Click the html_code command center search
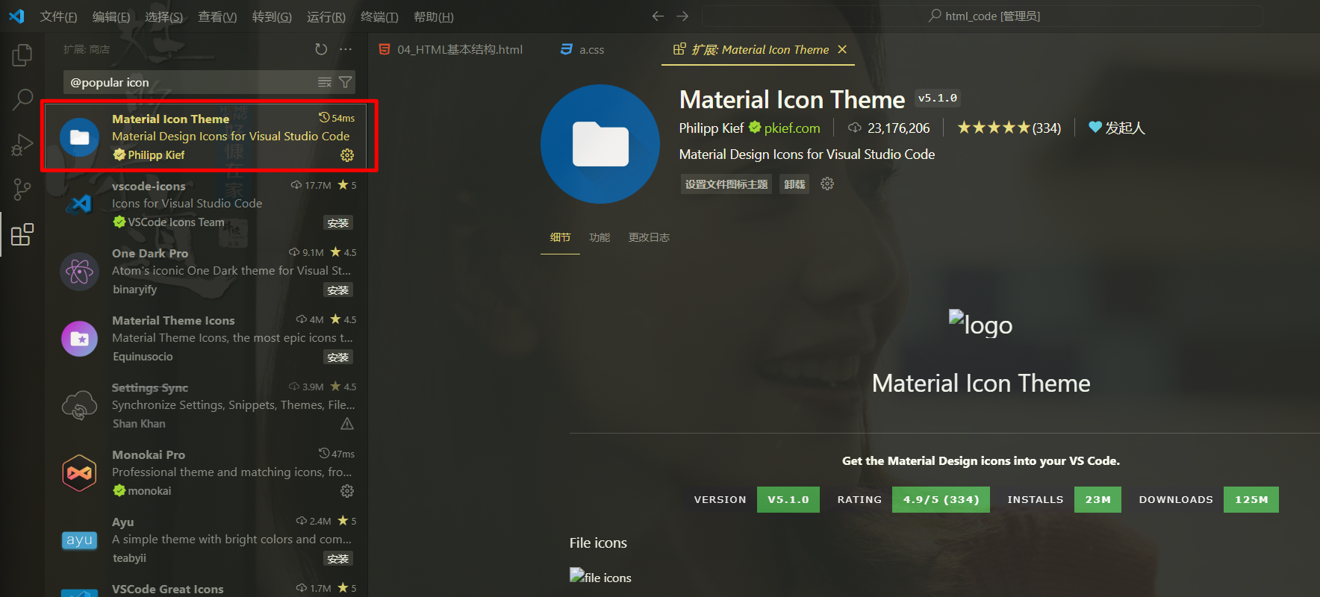Viewport: 1320px width, 597px height. 983,16
